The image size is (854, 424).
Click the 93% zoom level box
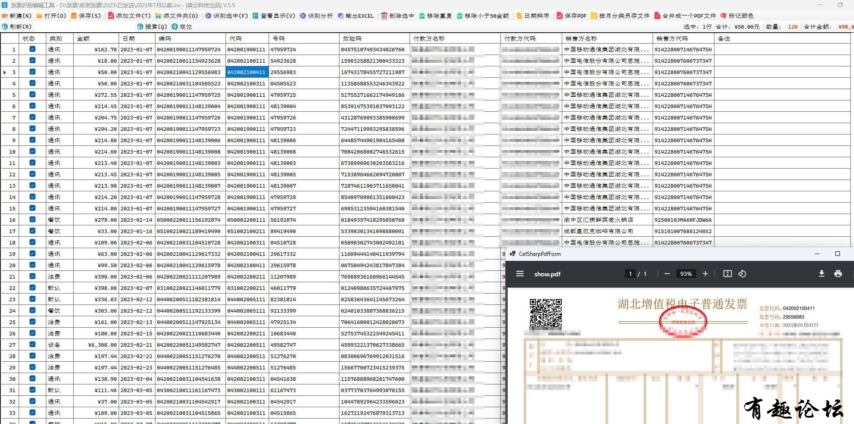click(x=686, y=274)
